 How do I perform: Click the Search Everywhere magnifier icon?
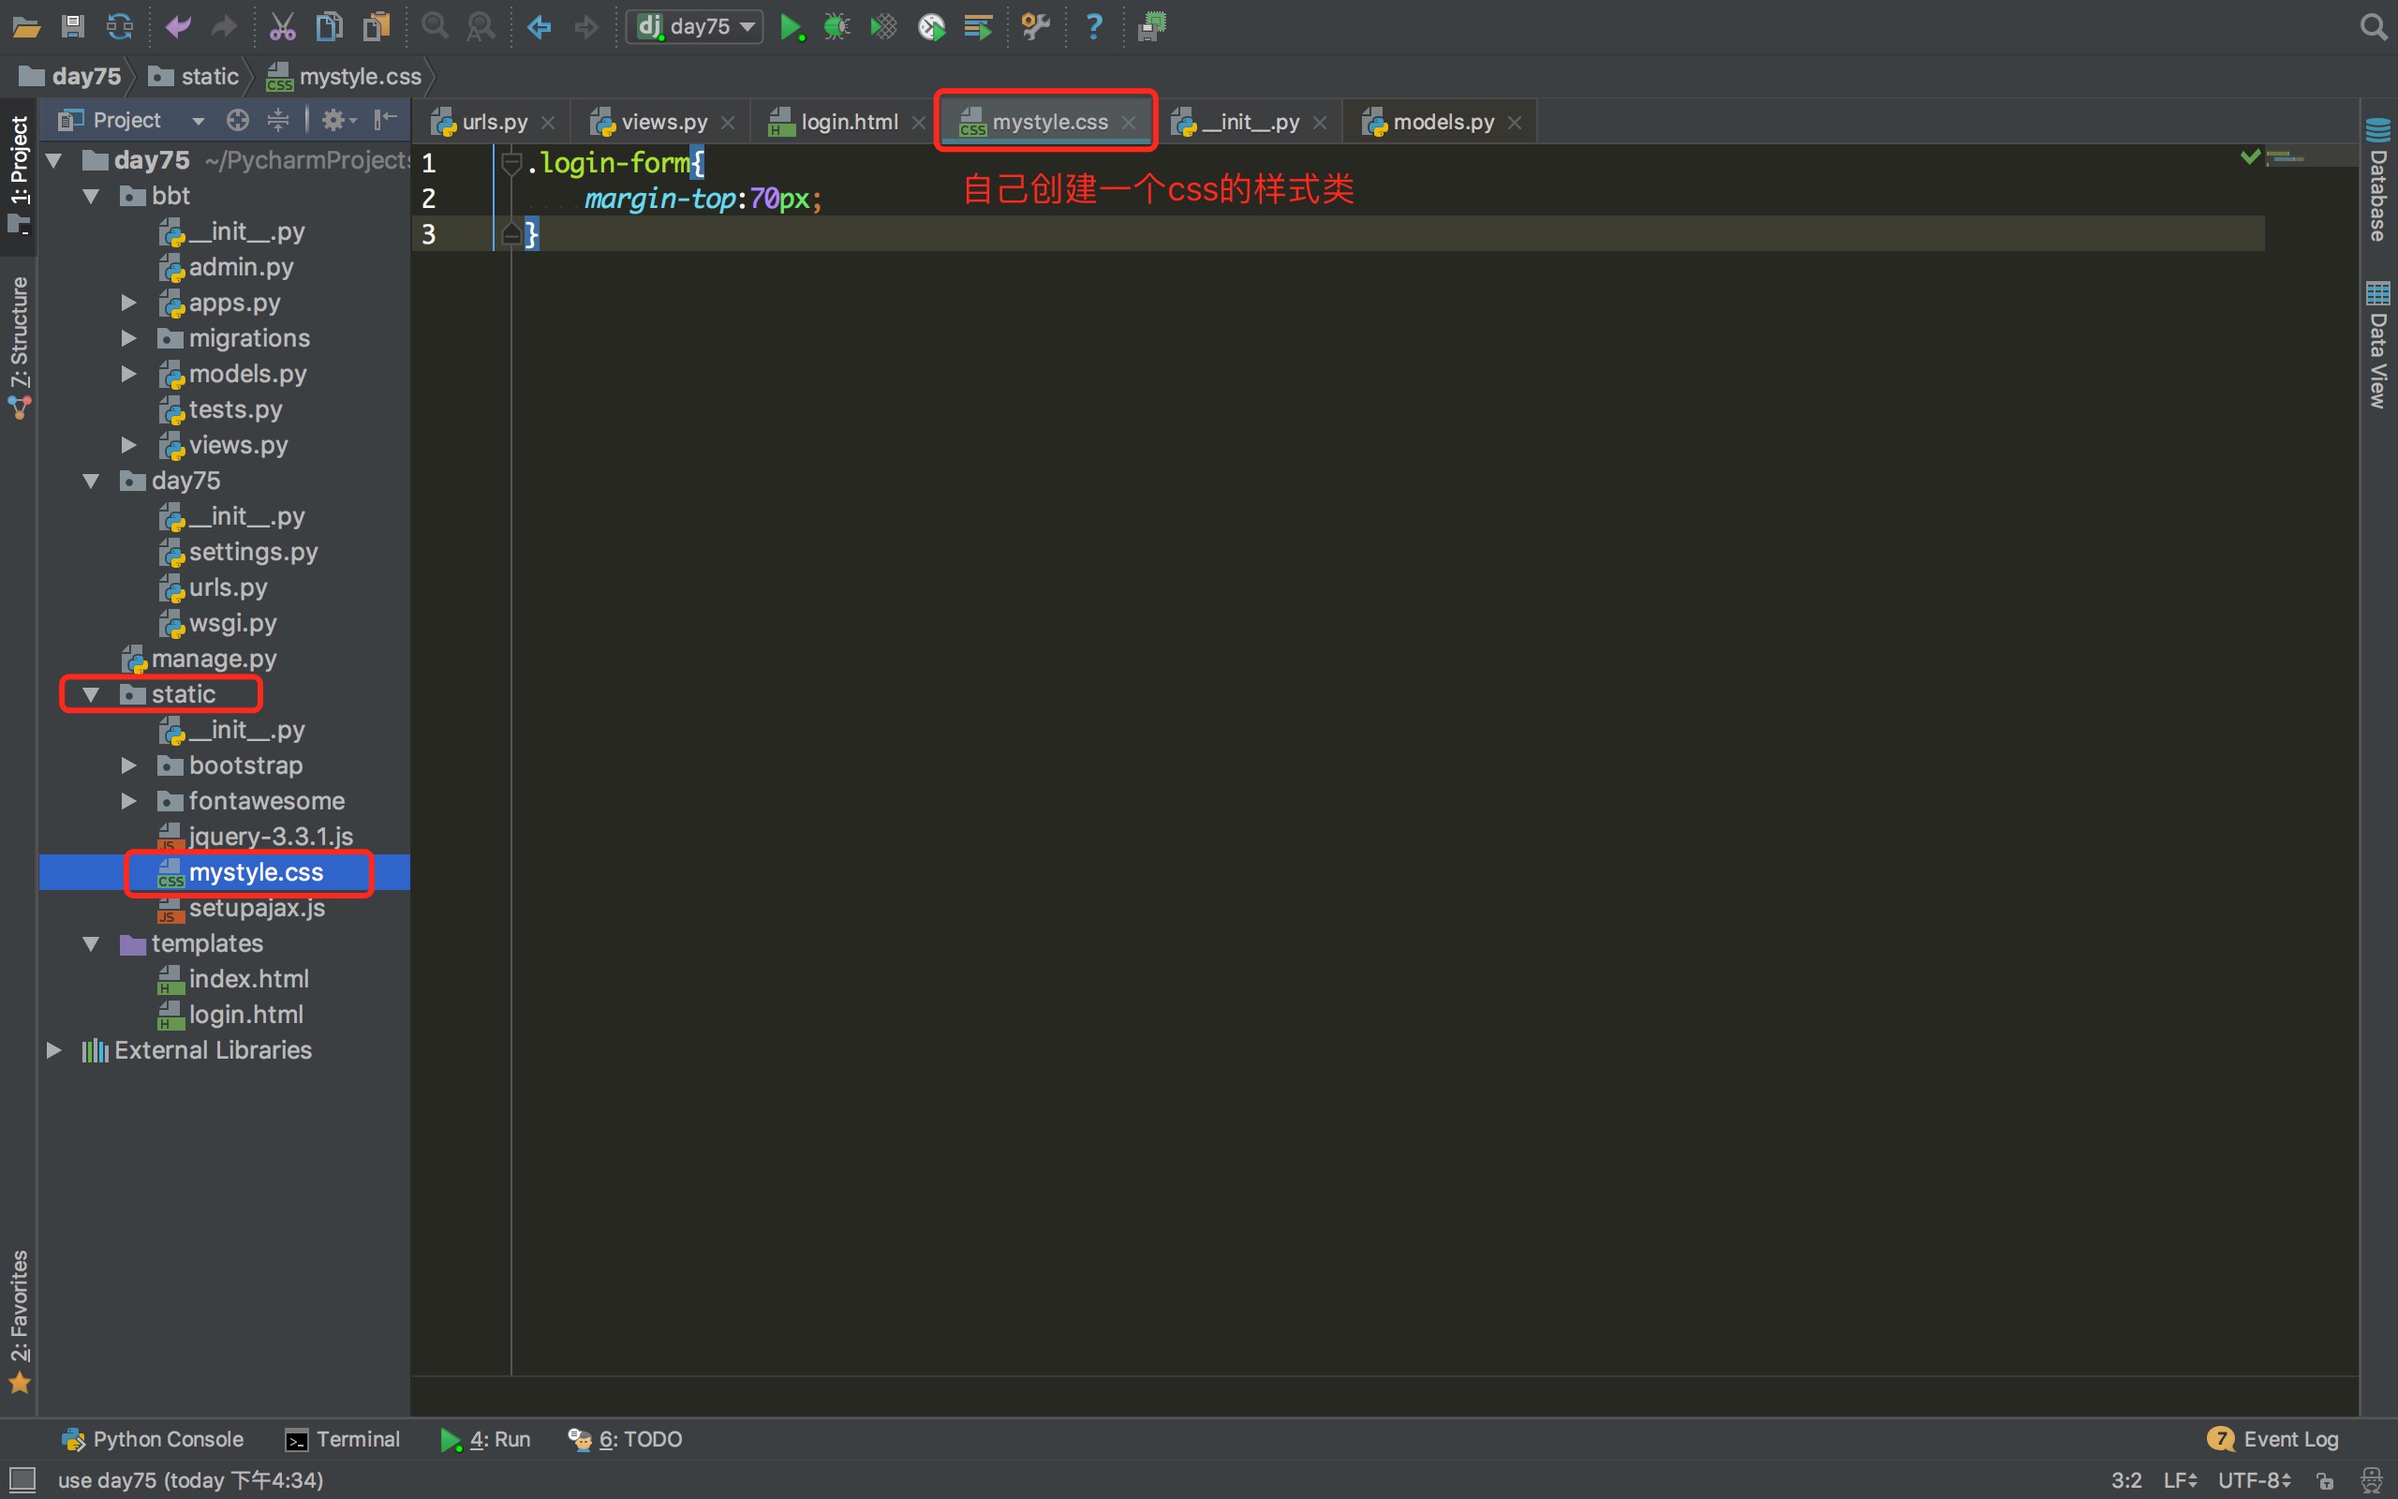coord(2372,27)
